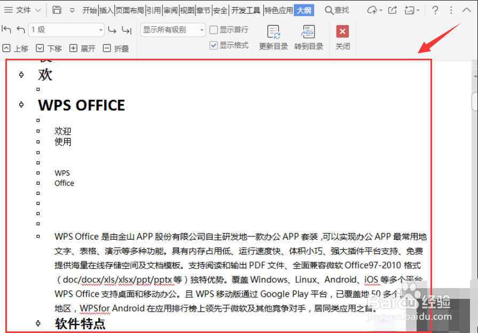The image size is (478, 333).
Task: Click the 更新目录 icon
Action: click(273, 32)
